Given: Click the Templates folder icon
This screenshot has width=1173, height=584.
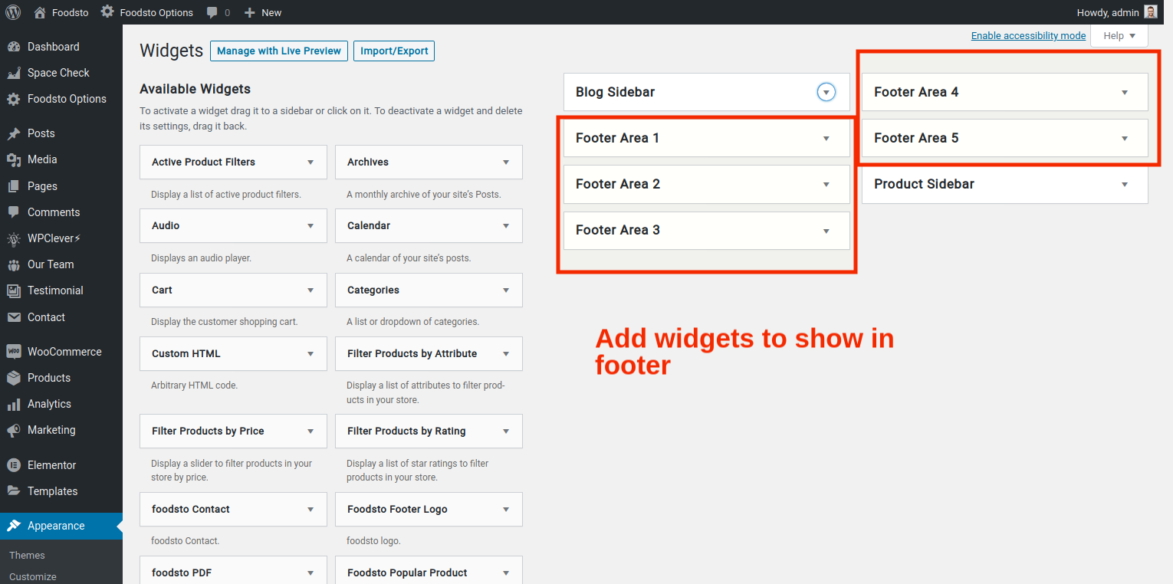Looking at the screenshot, I should pos(14,491).
